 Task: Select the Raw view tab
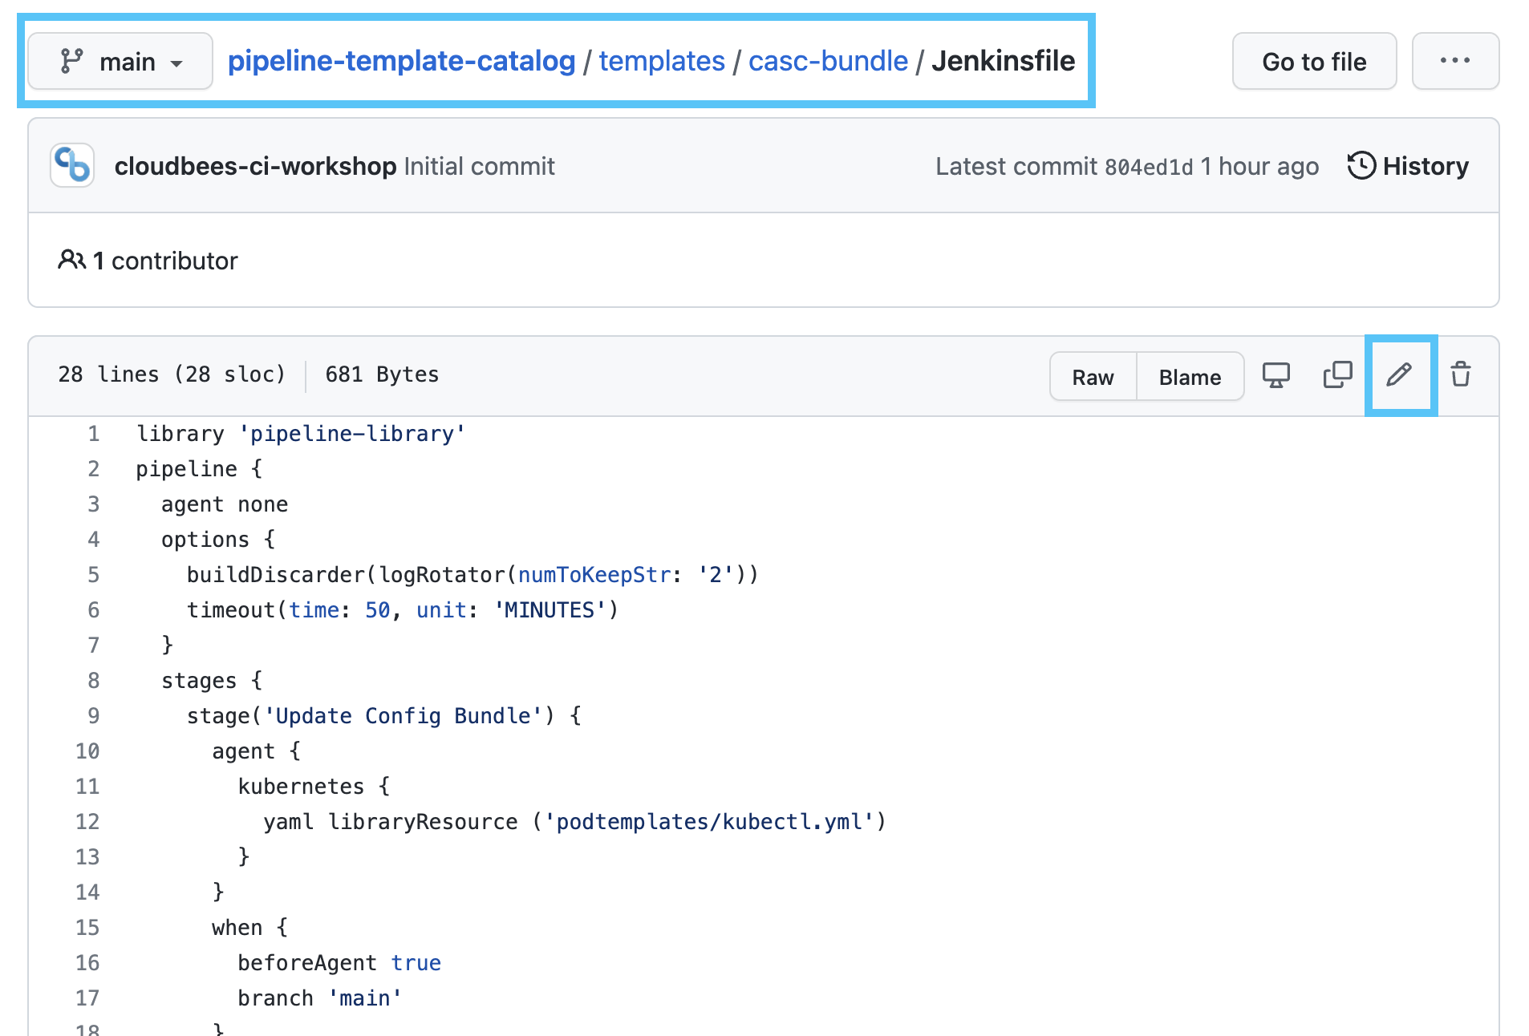coord(1093,376)
